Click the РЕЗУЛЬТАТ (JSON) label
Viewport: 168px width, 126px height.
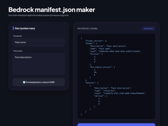[x=87, y=29]
